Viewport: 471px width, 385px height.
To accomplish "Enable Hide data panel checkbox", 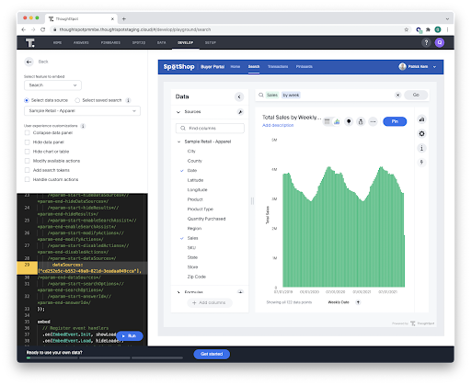I will pyautogui.click(x=27, y=142).
